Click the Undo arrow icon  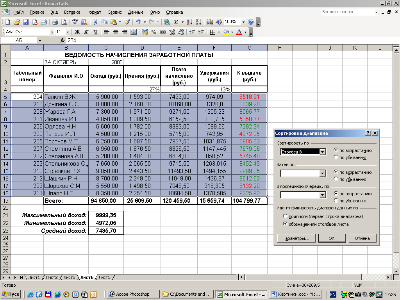pyautogui.click(x=138, y=22)
